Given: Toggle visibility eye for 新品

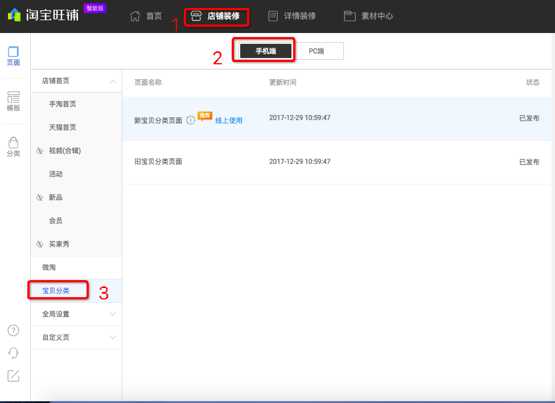Looking at the screenshot, I should coord(40,198).
